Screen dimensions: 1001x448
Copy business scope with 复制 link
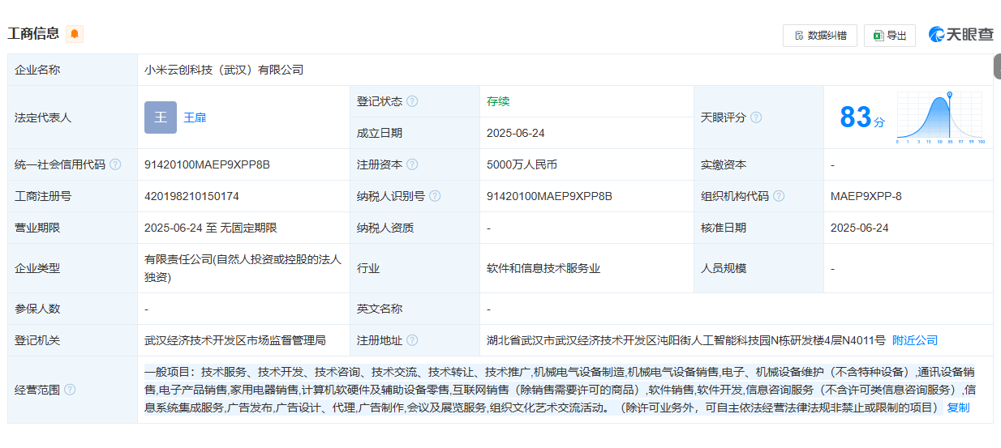pos(958,407)
